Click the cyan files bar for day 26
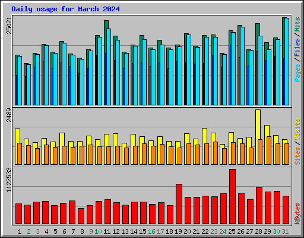This screenshot has width=304, height=238. pos(242,66)
